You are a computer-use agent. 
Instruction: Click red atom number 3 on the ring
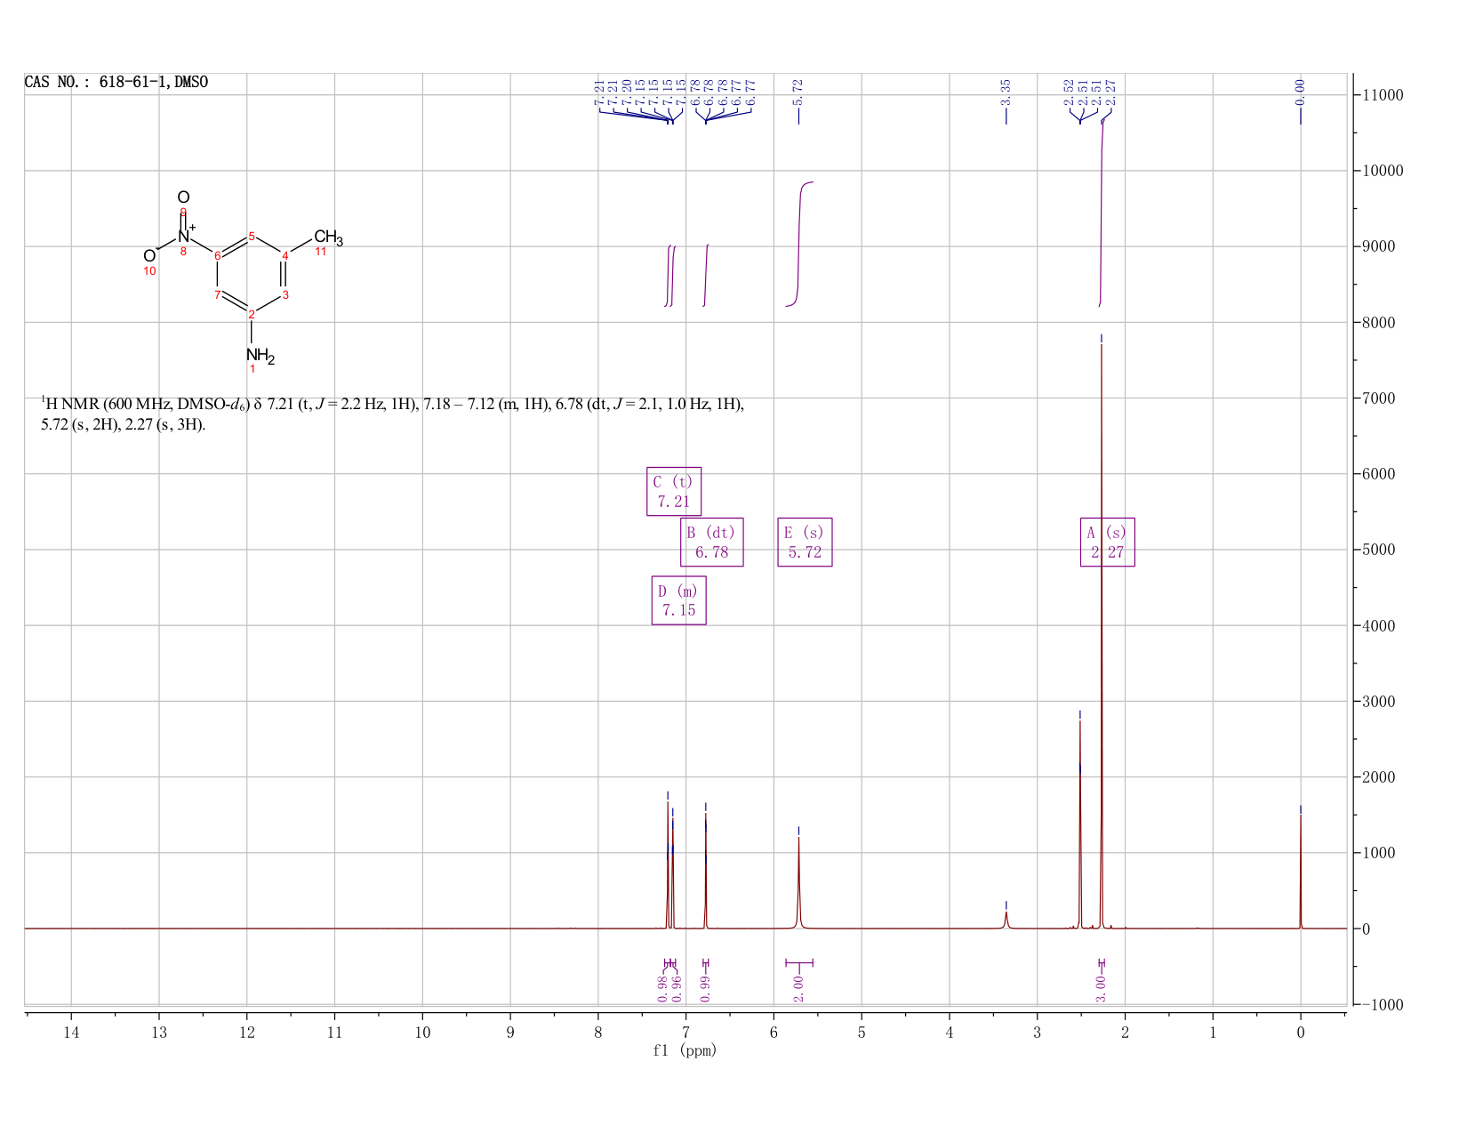285,294
